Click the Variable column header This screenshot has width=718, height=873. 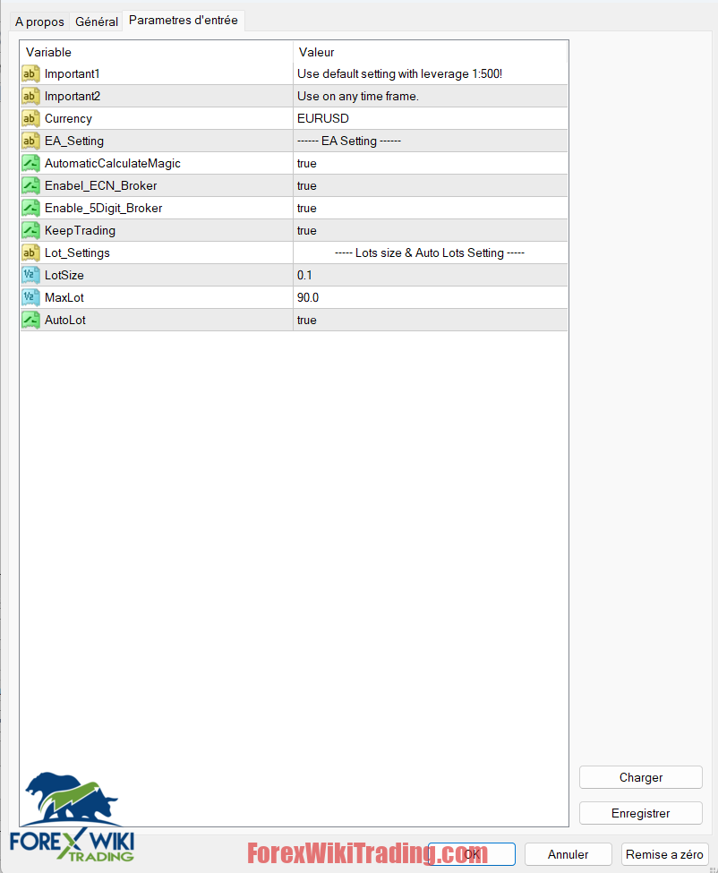coord(157,52)
